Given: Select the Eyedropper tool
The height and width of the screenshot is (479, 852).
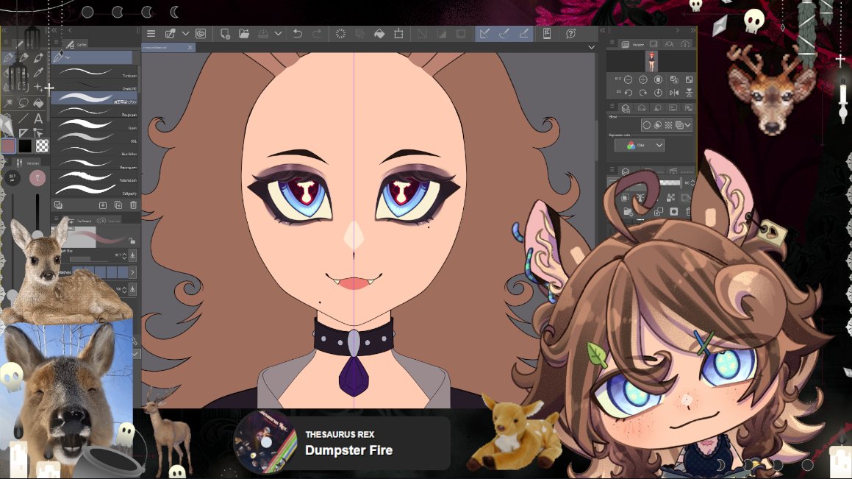Looking at the screenshot, I should pos(39,72).
